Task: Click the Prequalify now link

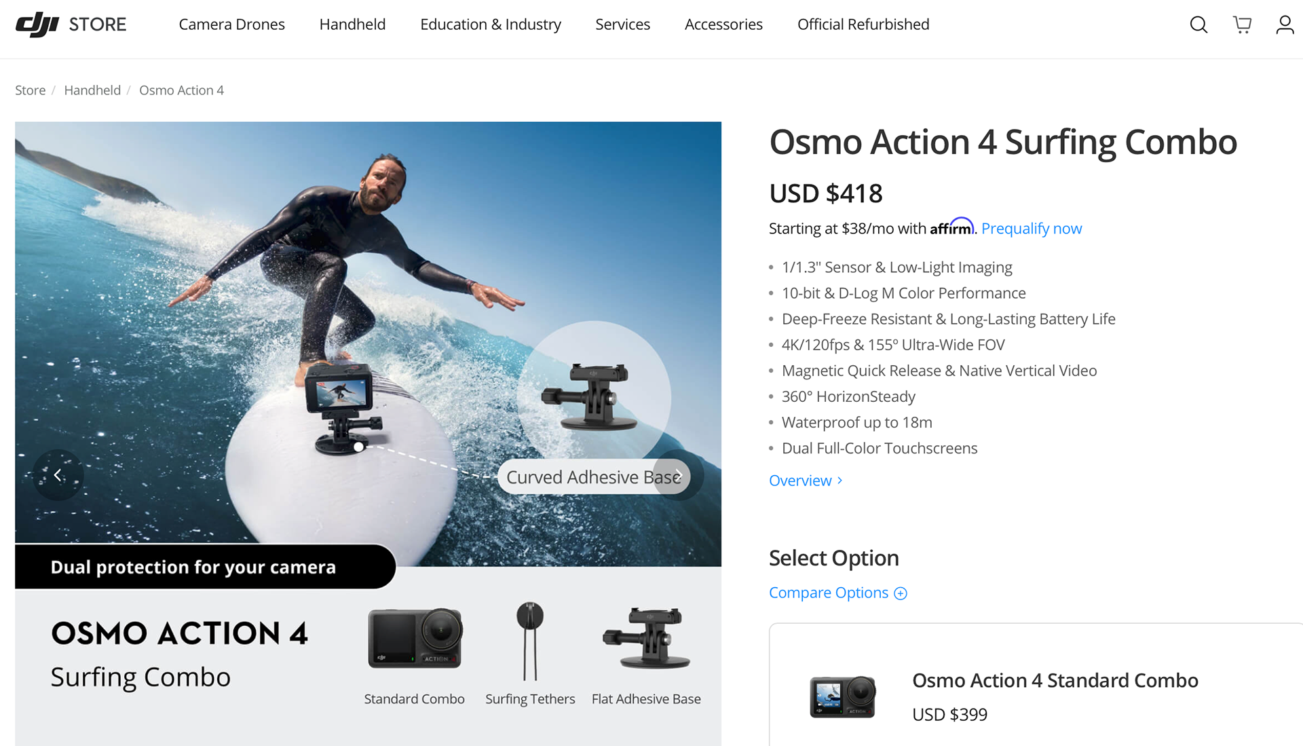Action: pos(1032,229)
